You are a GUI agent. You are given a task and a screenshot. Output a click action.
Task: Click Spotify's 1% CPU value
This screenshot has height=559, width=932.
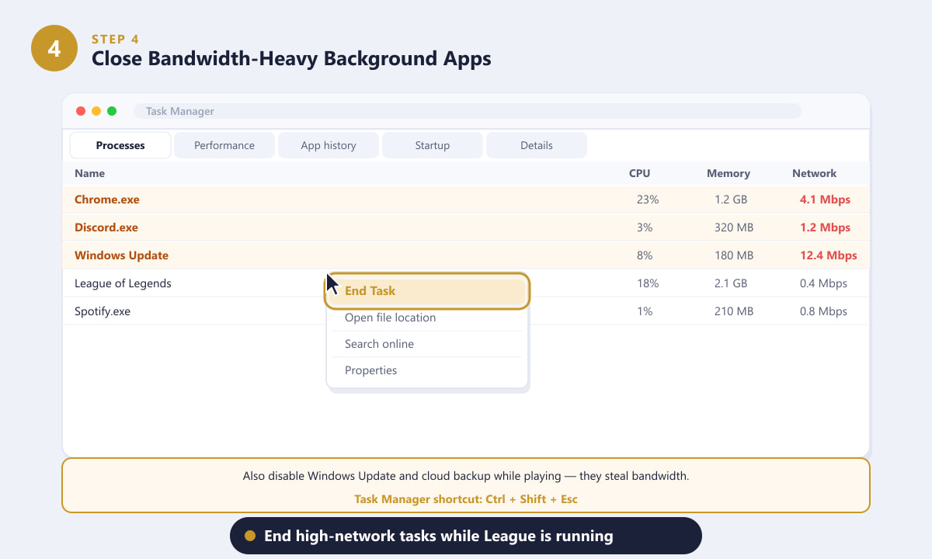(645, 311)
